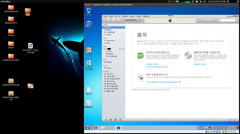Image resolution: width=240 pixels, height=134 pixels.
Task: Switch to Cover Flow view in iTunes
Action: (213, 20)
